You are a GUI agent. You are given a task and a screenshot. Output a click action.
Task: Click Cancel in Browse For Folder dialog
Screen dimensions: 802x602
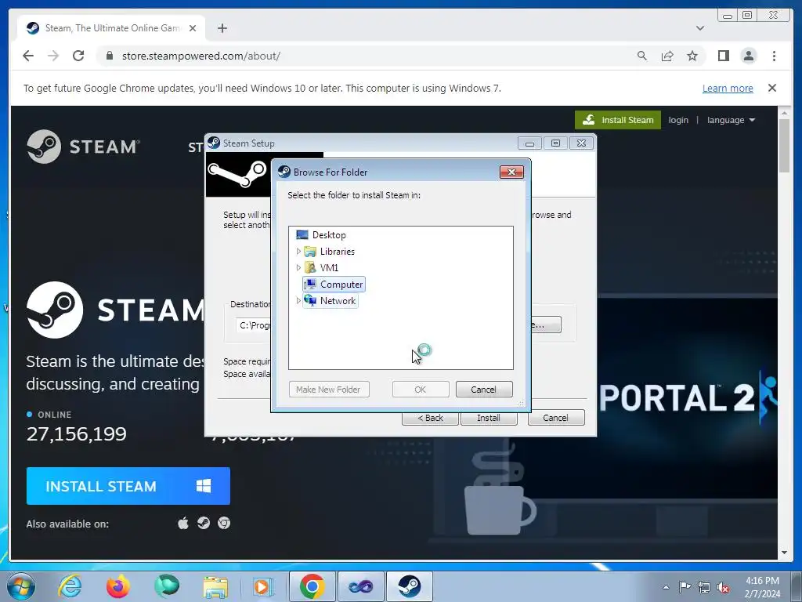tap(483, 390)
